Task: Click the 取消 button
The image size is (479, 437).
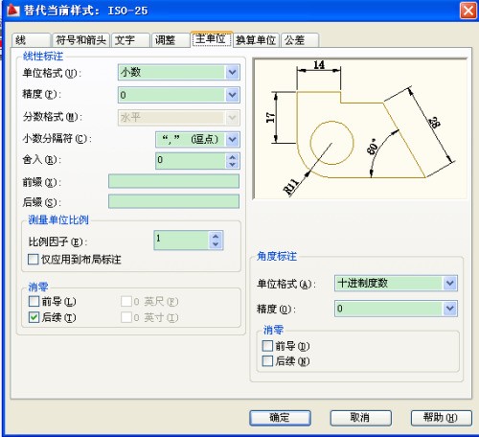Action: [x=361, y=418]
